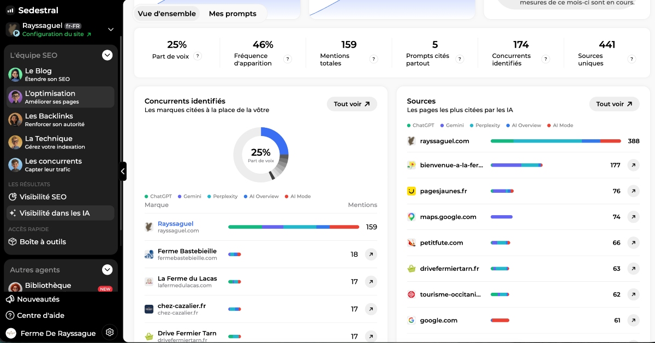Click Tout voir in Sources panel
This screenshot has height=343, width=655.
tap(615, 104)
